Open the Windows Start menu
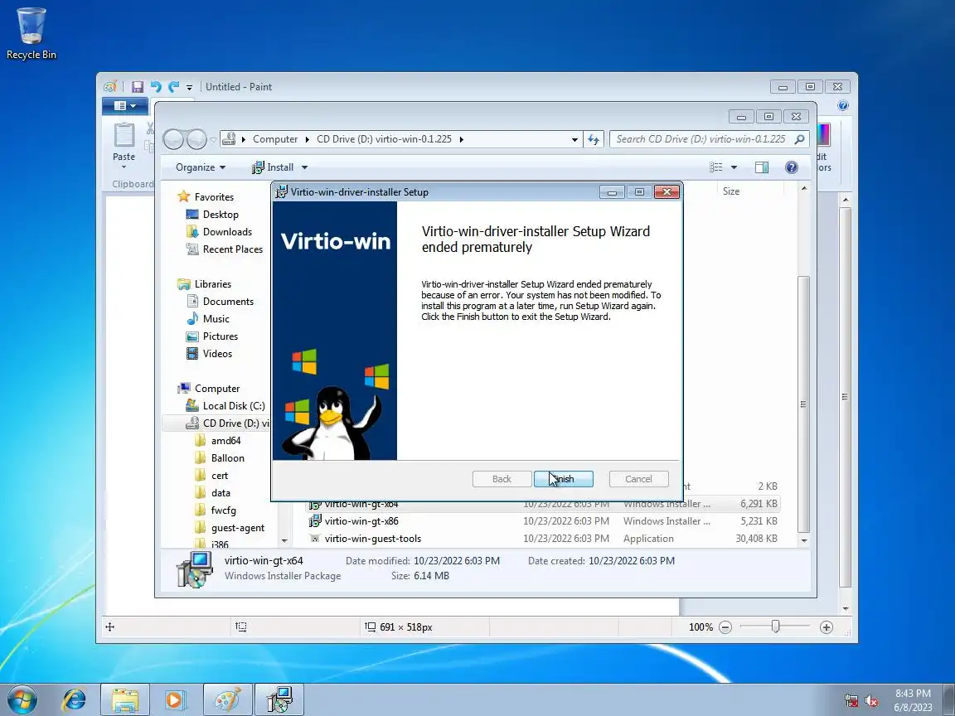The width and height of the screenshot is (955, 716). [22, 699]
